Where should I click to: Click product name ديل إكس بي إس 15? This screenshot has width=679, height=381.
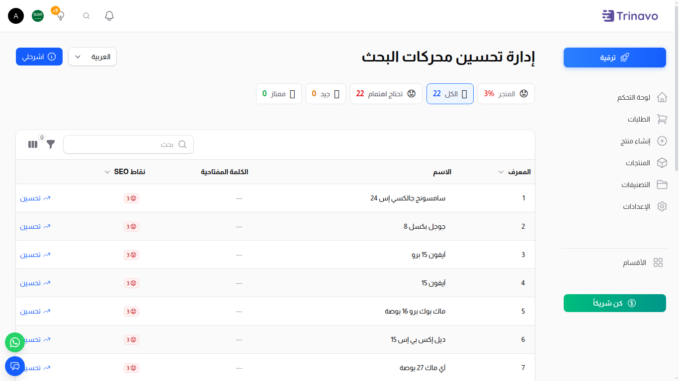(x=418, y=340)
